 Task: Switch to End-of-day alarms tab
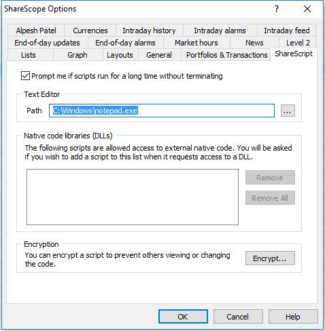click(125, 43)
